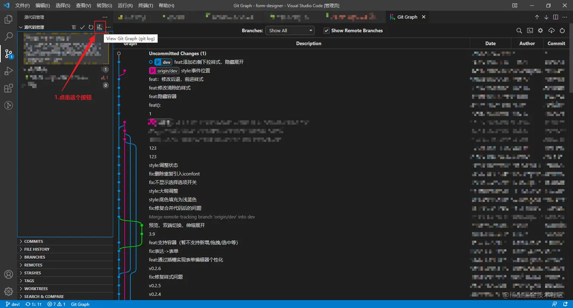The width and height of the screenshot is (573, 308).
Task: Toggle view as tree/list icon in source control
Action: point(74,27)
